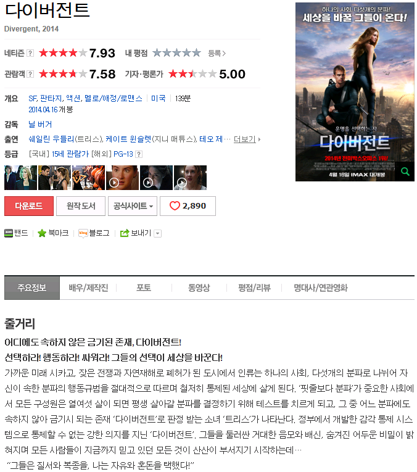
Task: Click the 원작도서 button
Action: (x=81, y=206)
